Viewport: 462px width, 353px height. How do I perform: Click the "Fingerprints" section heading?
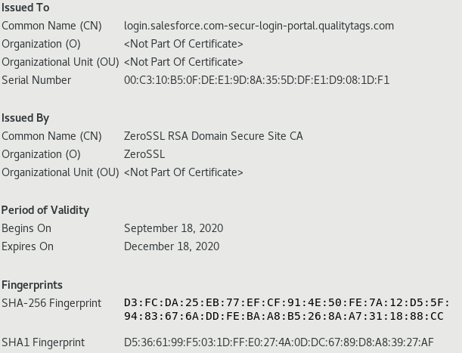32,285
